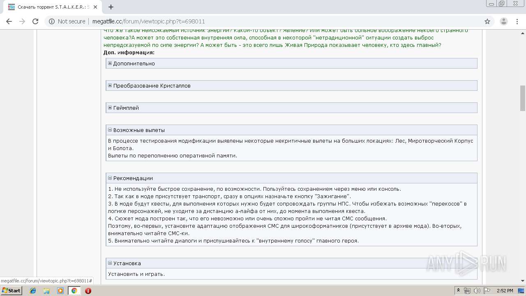
Task: Go back to the previous page
Action: coord(9,21)
